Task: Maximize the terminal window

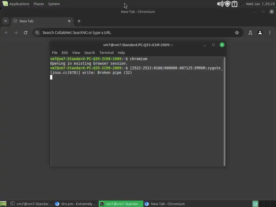Action: [x=213, y=45]
